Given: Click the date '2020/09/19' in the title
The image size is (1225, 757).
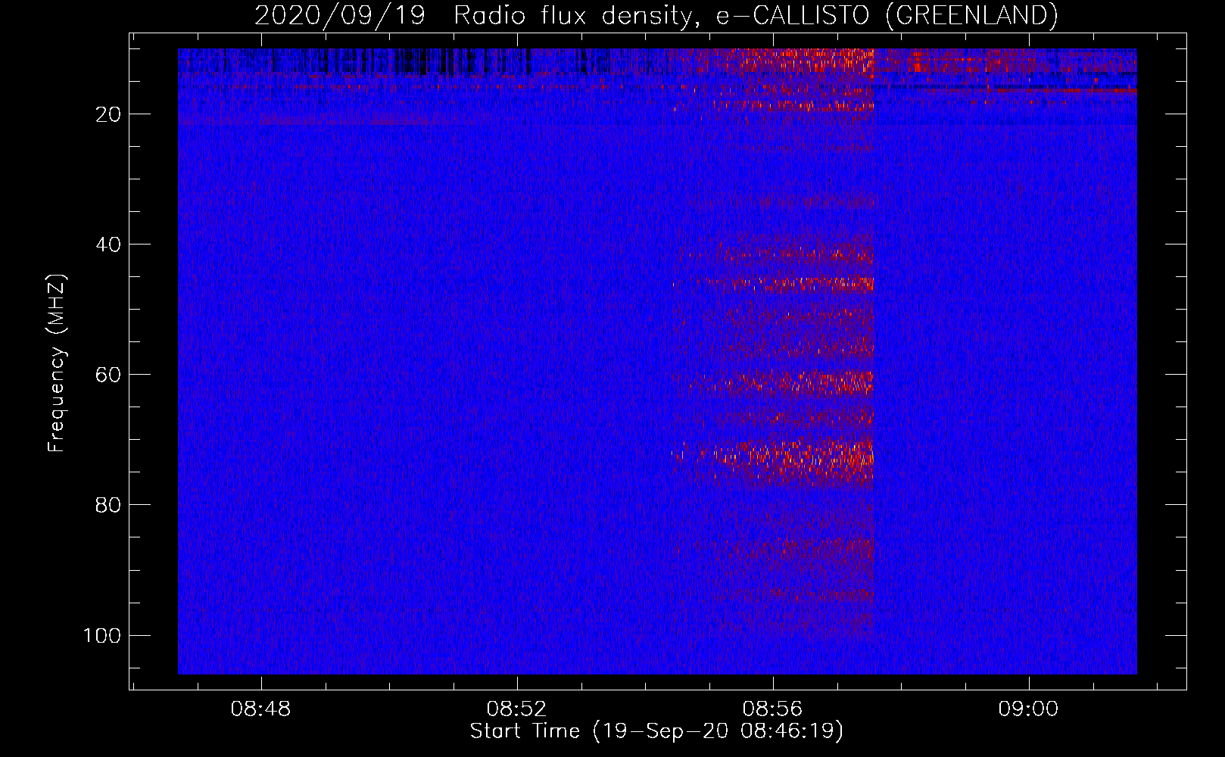Looking at the screenshot, I should click(340, 15).
